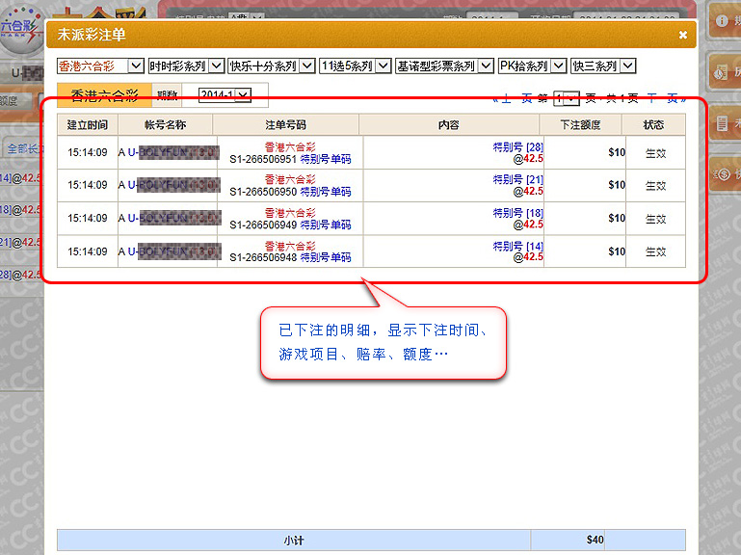Open the 香港六合彩 lottery dropdown
741x555 pixels.
tap(100, 66)
